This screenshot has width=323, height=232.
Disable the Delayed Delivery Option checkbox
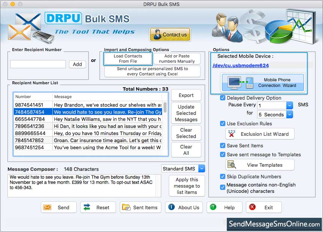(x=222, y=98)
